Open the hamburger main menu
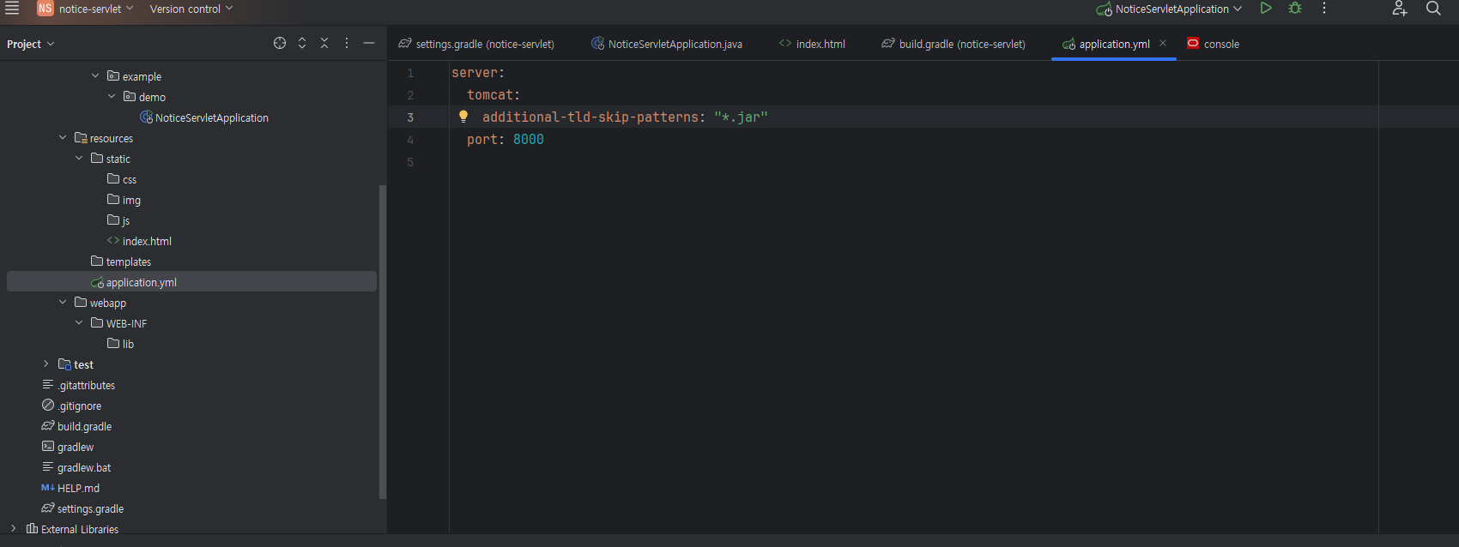The image size is (1459, 547). tap(12, 9)
